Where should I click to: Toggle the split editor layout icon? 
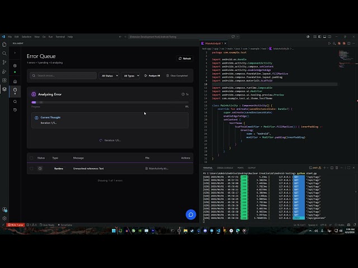(x=348, y=44)
